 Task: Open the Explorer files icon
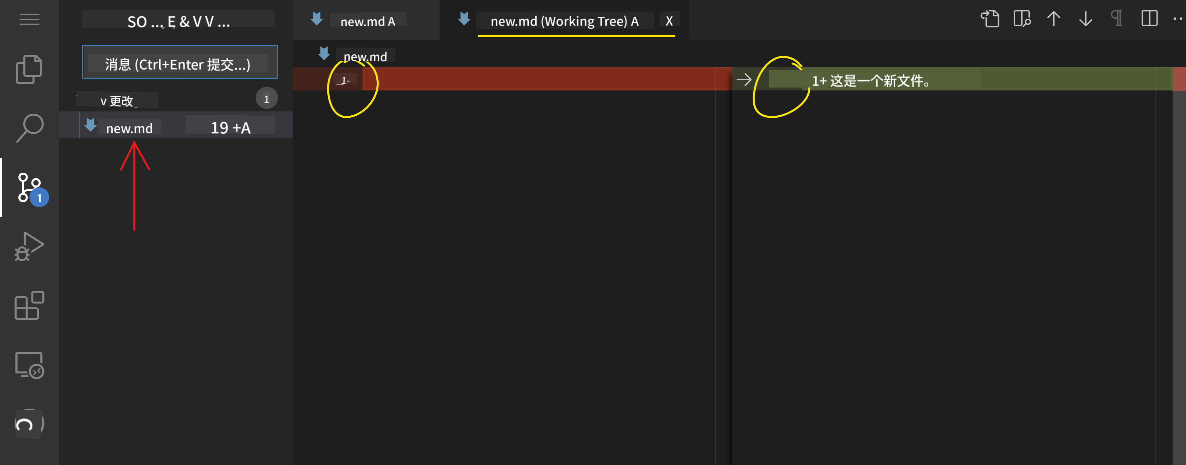[x=29, y=69]
